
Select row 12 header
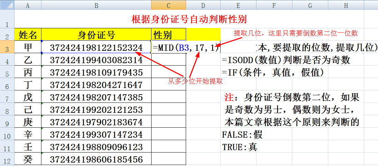click(7, 159)
